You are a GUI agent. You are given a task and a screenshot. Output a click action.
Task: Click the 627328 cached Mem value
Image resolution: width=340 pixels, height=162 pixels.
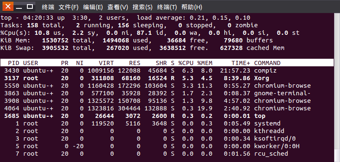click(x=231, y=48)
